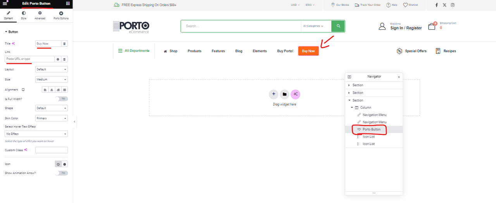Viewport: 496px width, 203px height.
Task: Click the site search input field
Action: [x=241, y=26]
